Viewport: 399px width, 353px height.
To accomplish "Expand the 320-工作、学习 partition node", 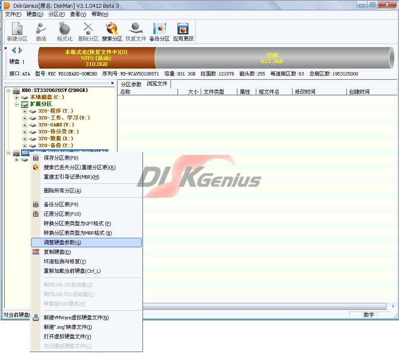I will 25,118.
